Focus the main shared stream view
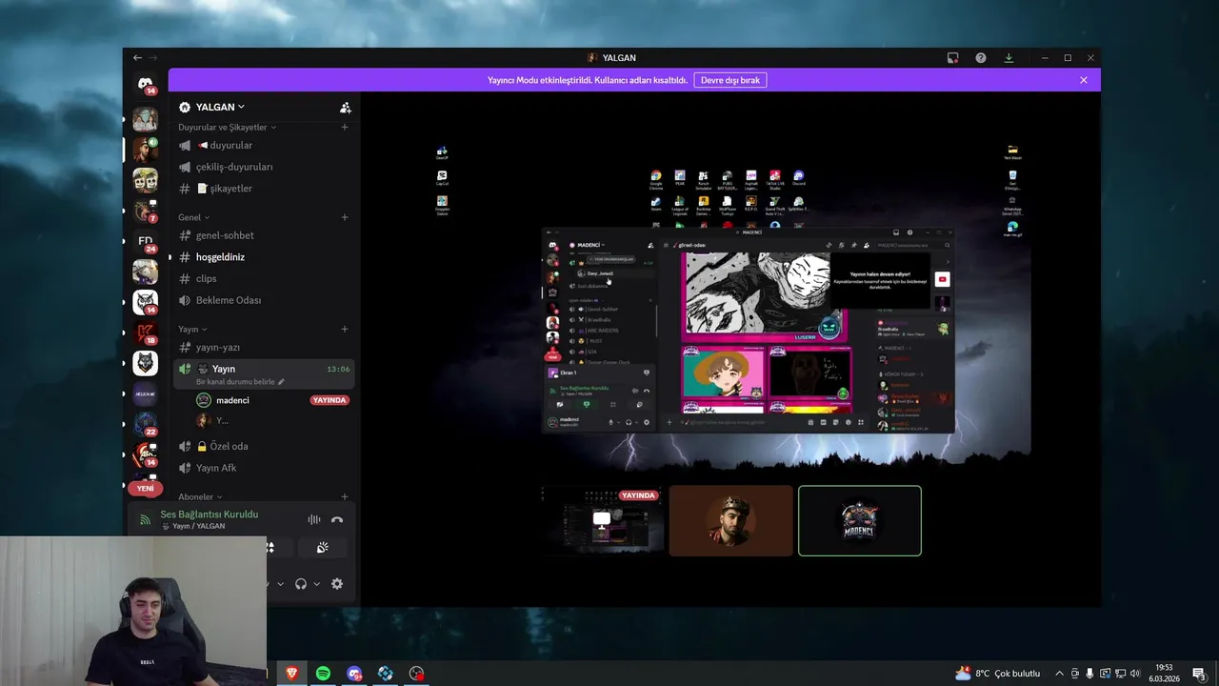This screenshot has height=686, width=1219. [x=730, y=305]
